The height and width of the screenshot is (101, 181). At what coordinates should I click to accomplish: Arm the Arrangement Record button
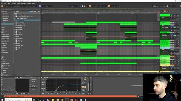tap(85, 6)
